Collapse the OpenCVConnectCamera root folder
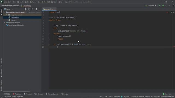The image size is (175, 98). click(x=4, y=12)
